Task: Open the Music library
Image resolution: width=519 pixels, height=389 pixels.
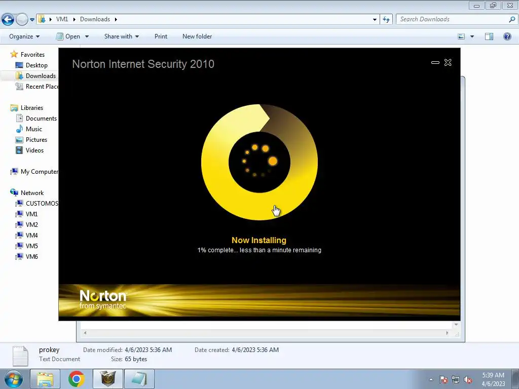Action: pos(34,129)
